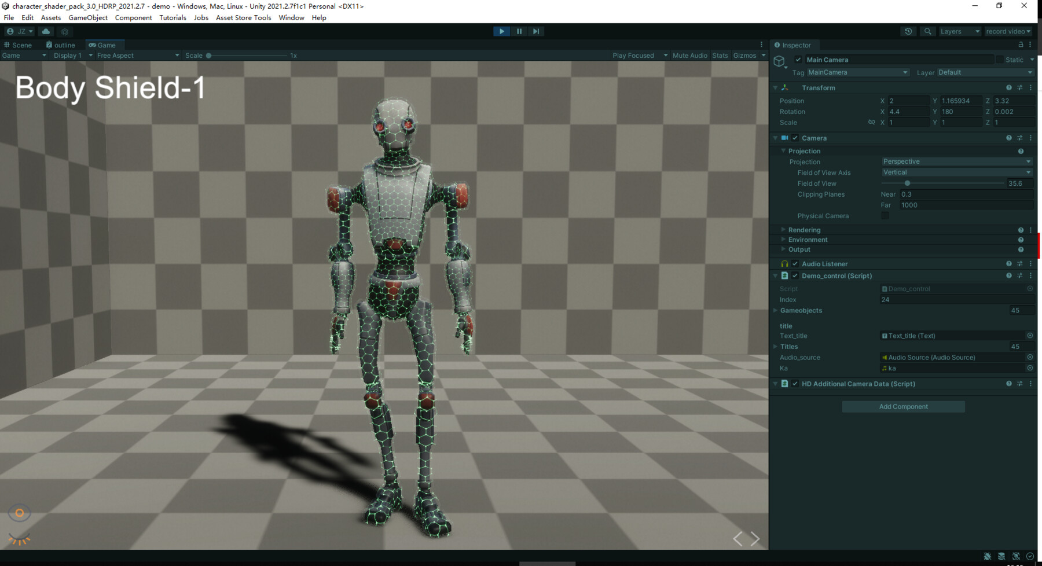This screenshot has width=1042, height=566.
Task: Click the lock icon on the Inspector panel
Action: coord(1019,45)
